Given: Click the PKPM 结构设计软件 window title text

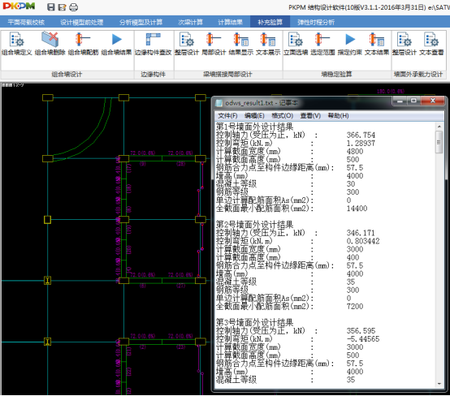Looking at the screenshot, I should coord(369,7).
